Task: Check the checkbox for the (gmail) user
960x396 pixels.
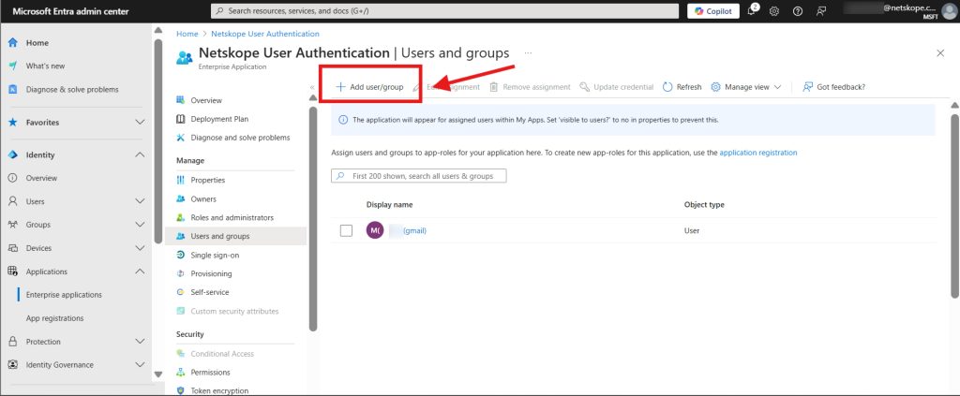Action: [x=346, y=230]
